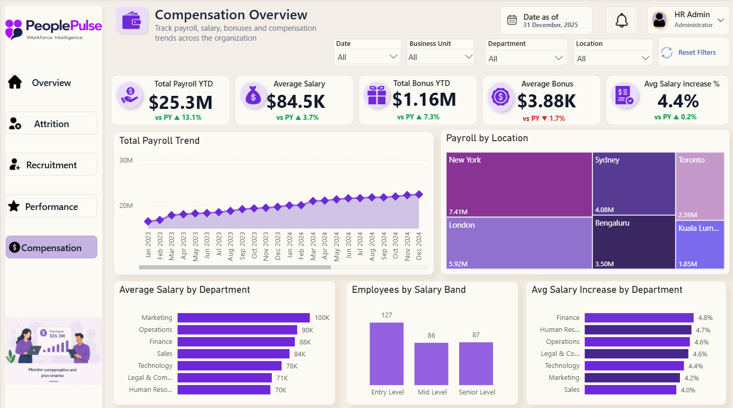Select the Performance navigation button

pos(52,206)
